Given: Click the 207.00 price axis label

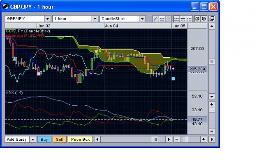Looking at the screenshot, I should click(197, 49).
